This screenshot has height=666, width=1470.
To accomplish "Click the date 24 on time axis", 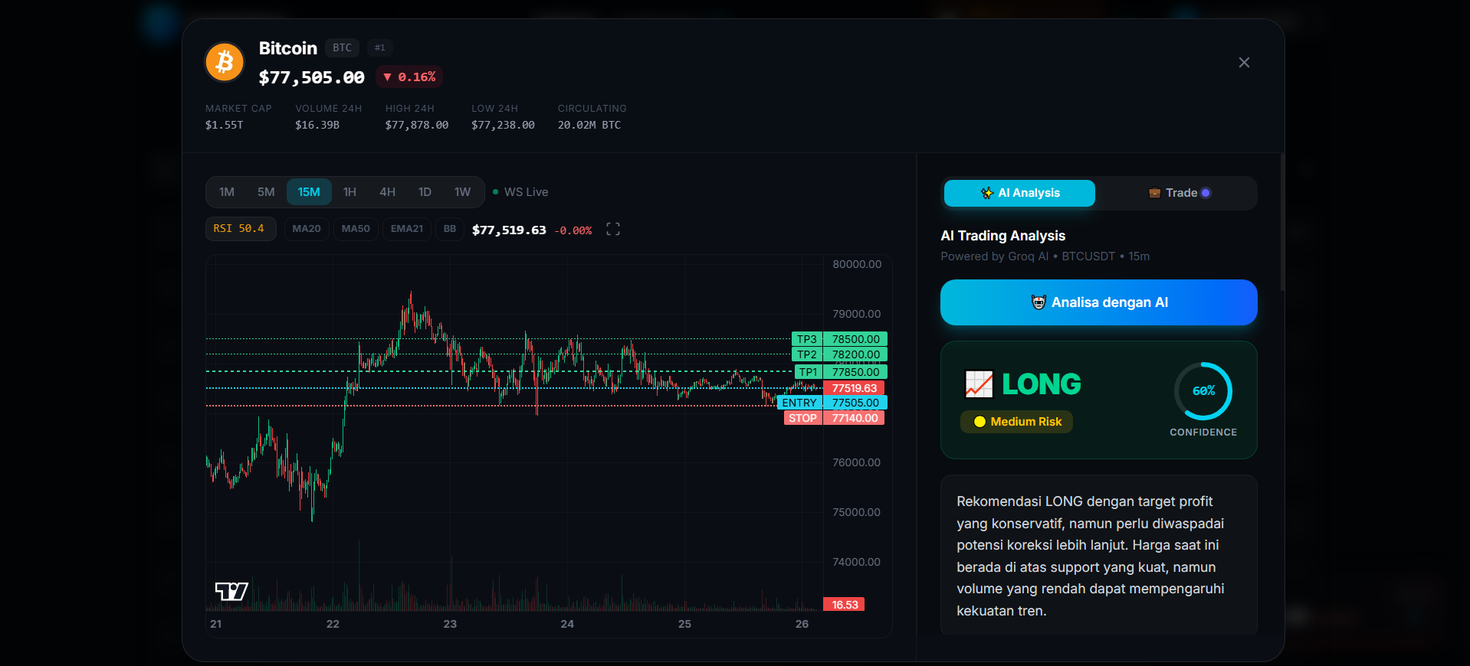I will [x=567, y=624].
